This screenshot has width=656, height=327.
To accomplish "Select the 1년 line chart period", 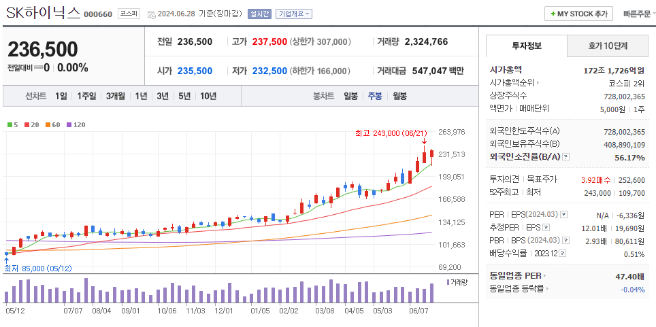I will (141, 96).
